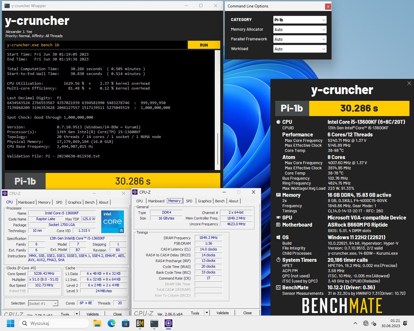Click the Memory icon in BenchMate overlay
414x331 pixels.
coord(278,195)
